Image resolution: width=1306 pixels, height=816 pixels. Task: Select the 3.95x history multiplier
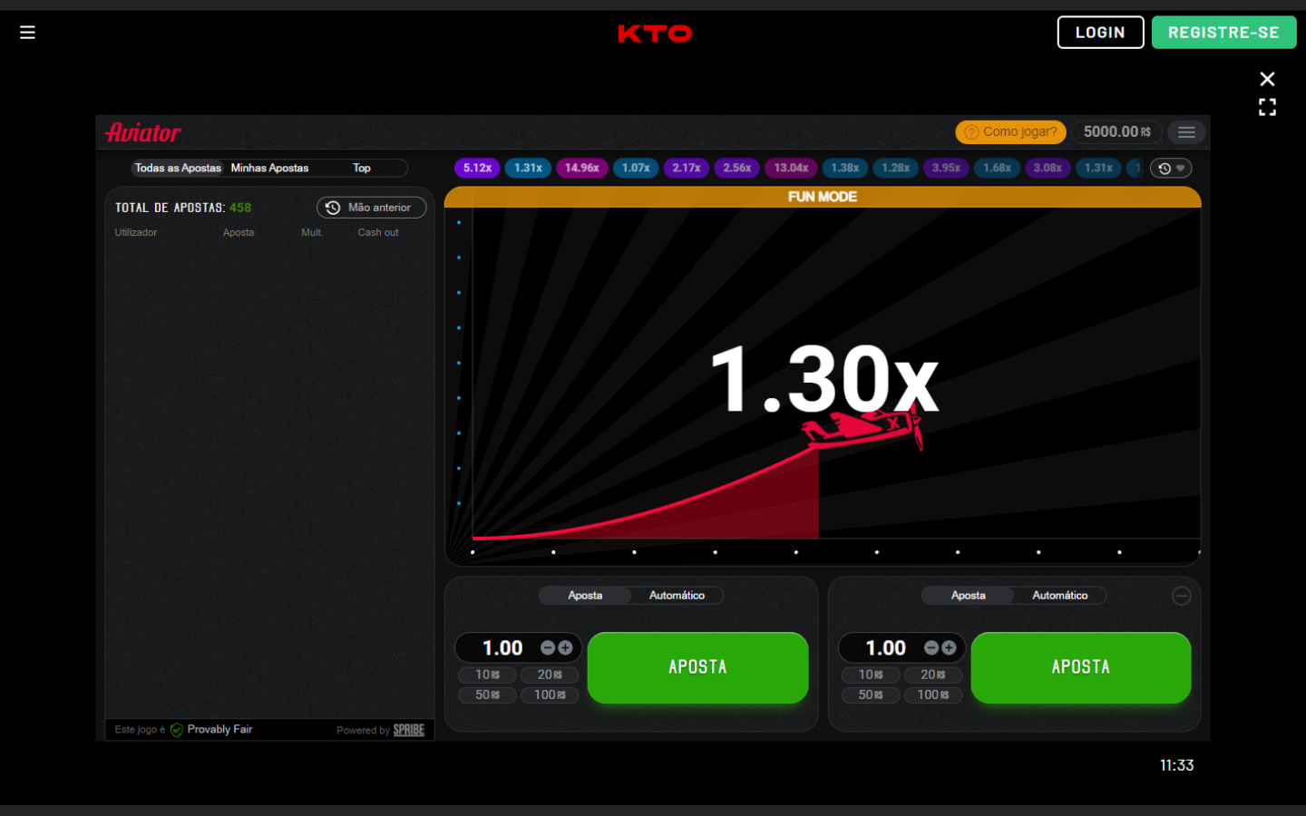946,168
